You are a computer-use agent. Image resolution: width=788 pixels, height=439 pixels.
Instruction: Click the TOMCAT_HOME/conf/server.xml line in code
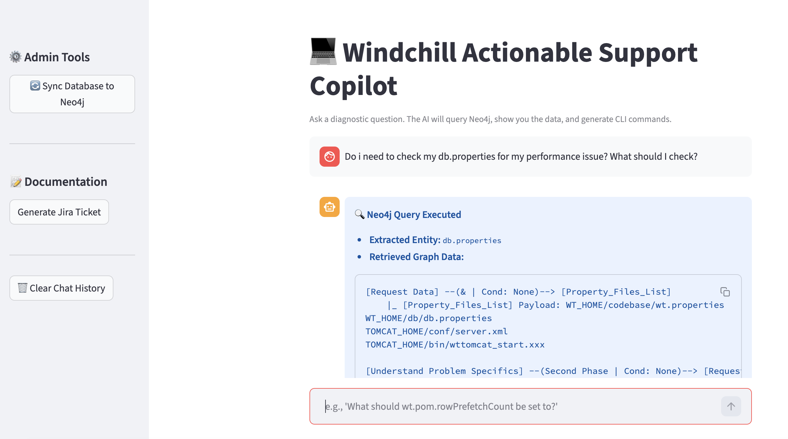(x=436, y=331)
